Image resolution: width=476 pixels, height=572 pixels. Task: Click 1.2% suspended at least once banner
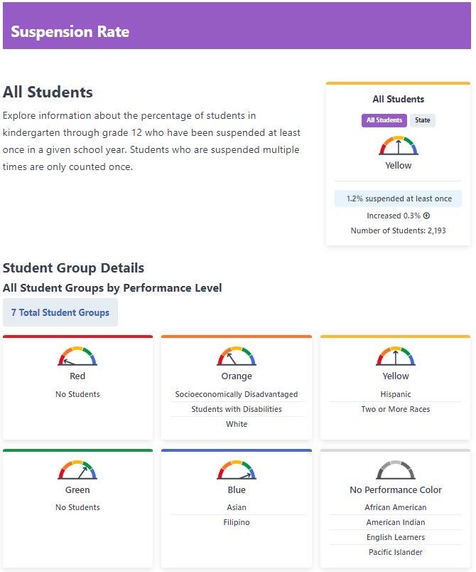pyautogui.click(x=398, y=198)
